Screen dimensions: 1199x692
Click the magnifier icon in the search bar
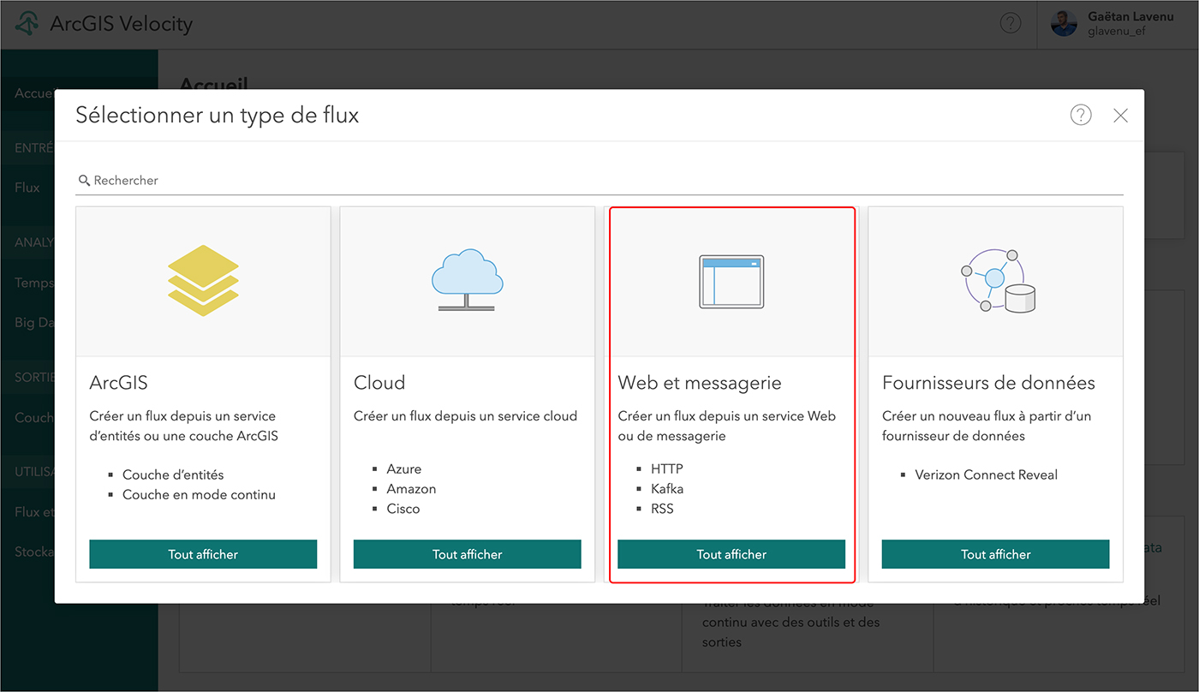tap(84, 181)
